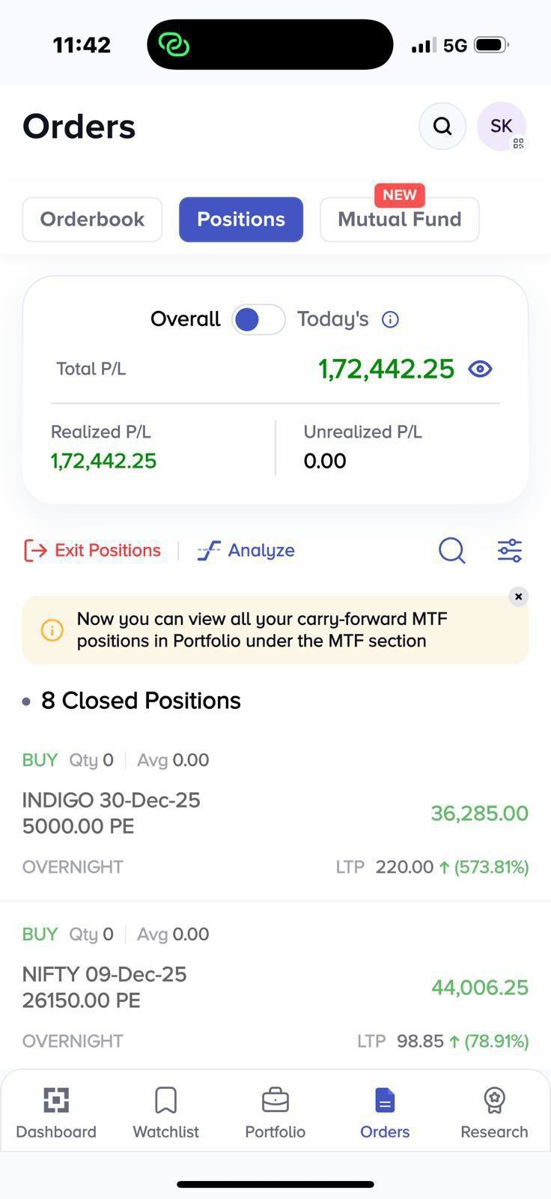Screen dimensions: 551x1199
Task: Open the SK profile avatar
Action: [x=501, y=126]
